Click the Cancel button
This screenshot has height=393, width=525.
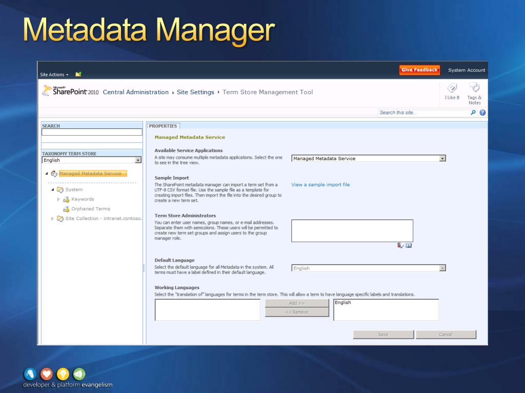pos(446,335)
